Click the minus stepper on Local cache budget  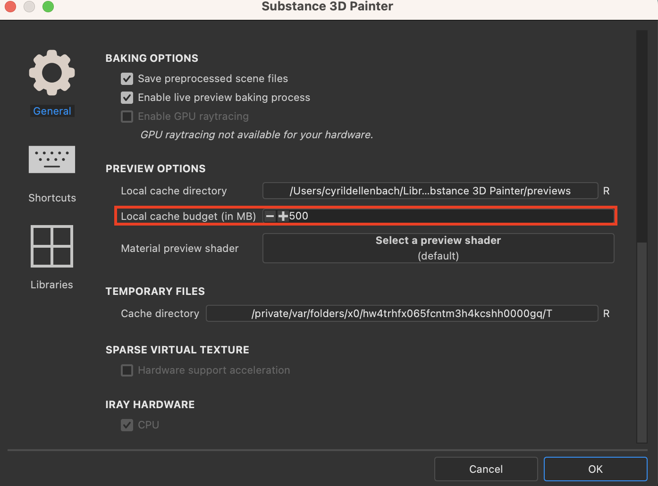click(269, 216)
